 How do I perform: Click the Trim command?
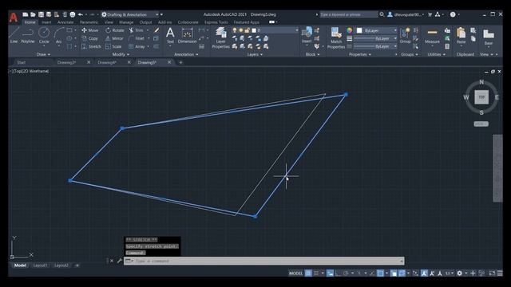(x=137, y=30)
